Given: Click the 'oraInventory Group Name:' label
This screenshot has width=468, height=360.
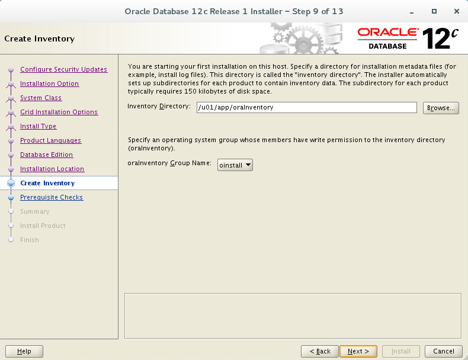Looking at the screenshot, I should [169, 163].
